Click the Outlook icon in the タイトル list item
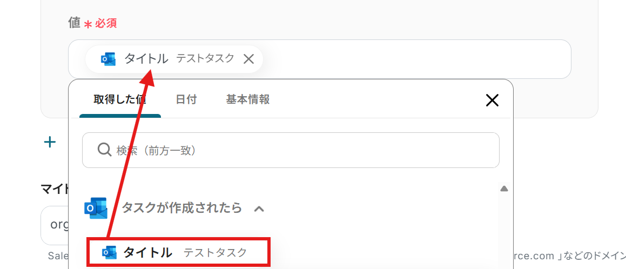 pos(110,252)
